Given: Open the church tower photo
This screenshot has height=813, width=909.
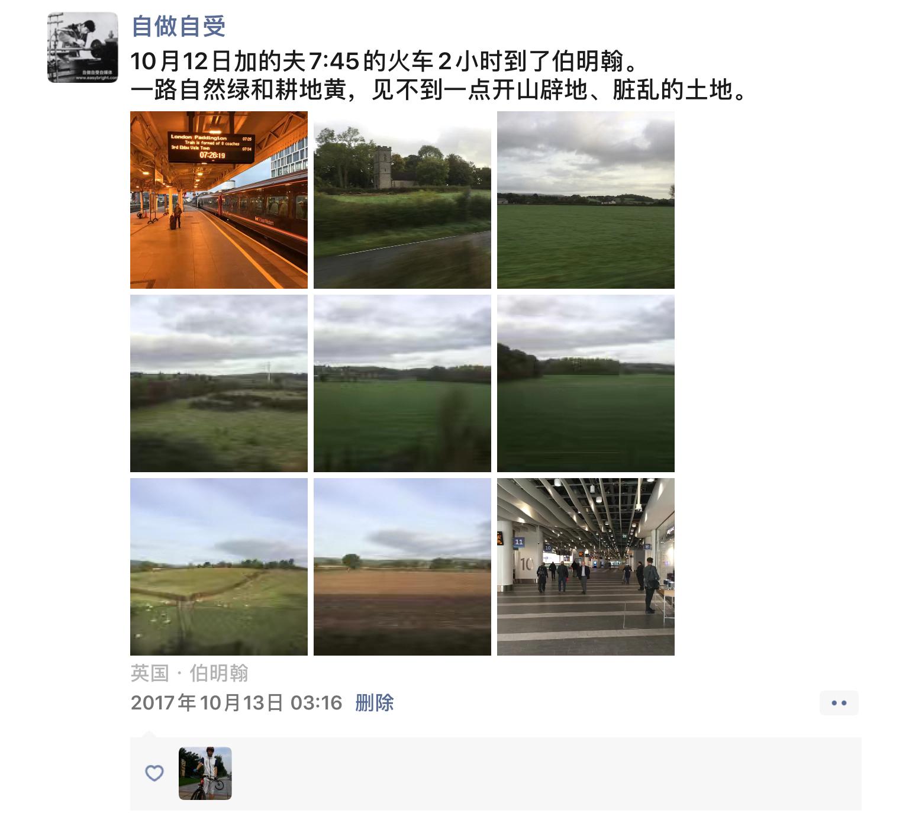Looking at the screenshot, I should [x=402, y=200].
